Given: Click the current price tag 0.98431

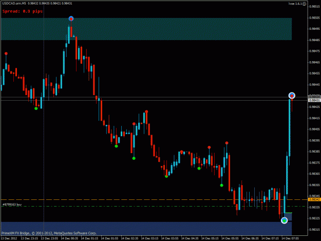Looking at the screenshot, I should coord(314,100).
